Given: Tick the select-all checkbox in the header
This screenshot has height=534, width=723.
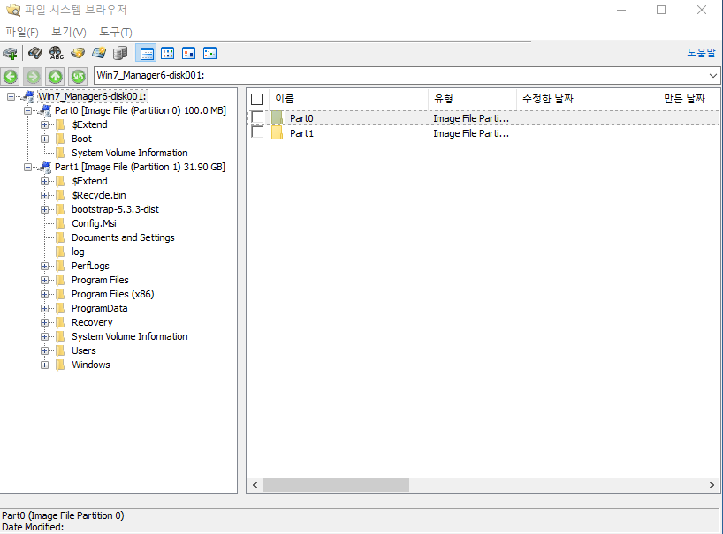Looking at the screenshot, I should (x=257, y=99).
